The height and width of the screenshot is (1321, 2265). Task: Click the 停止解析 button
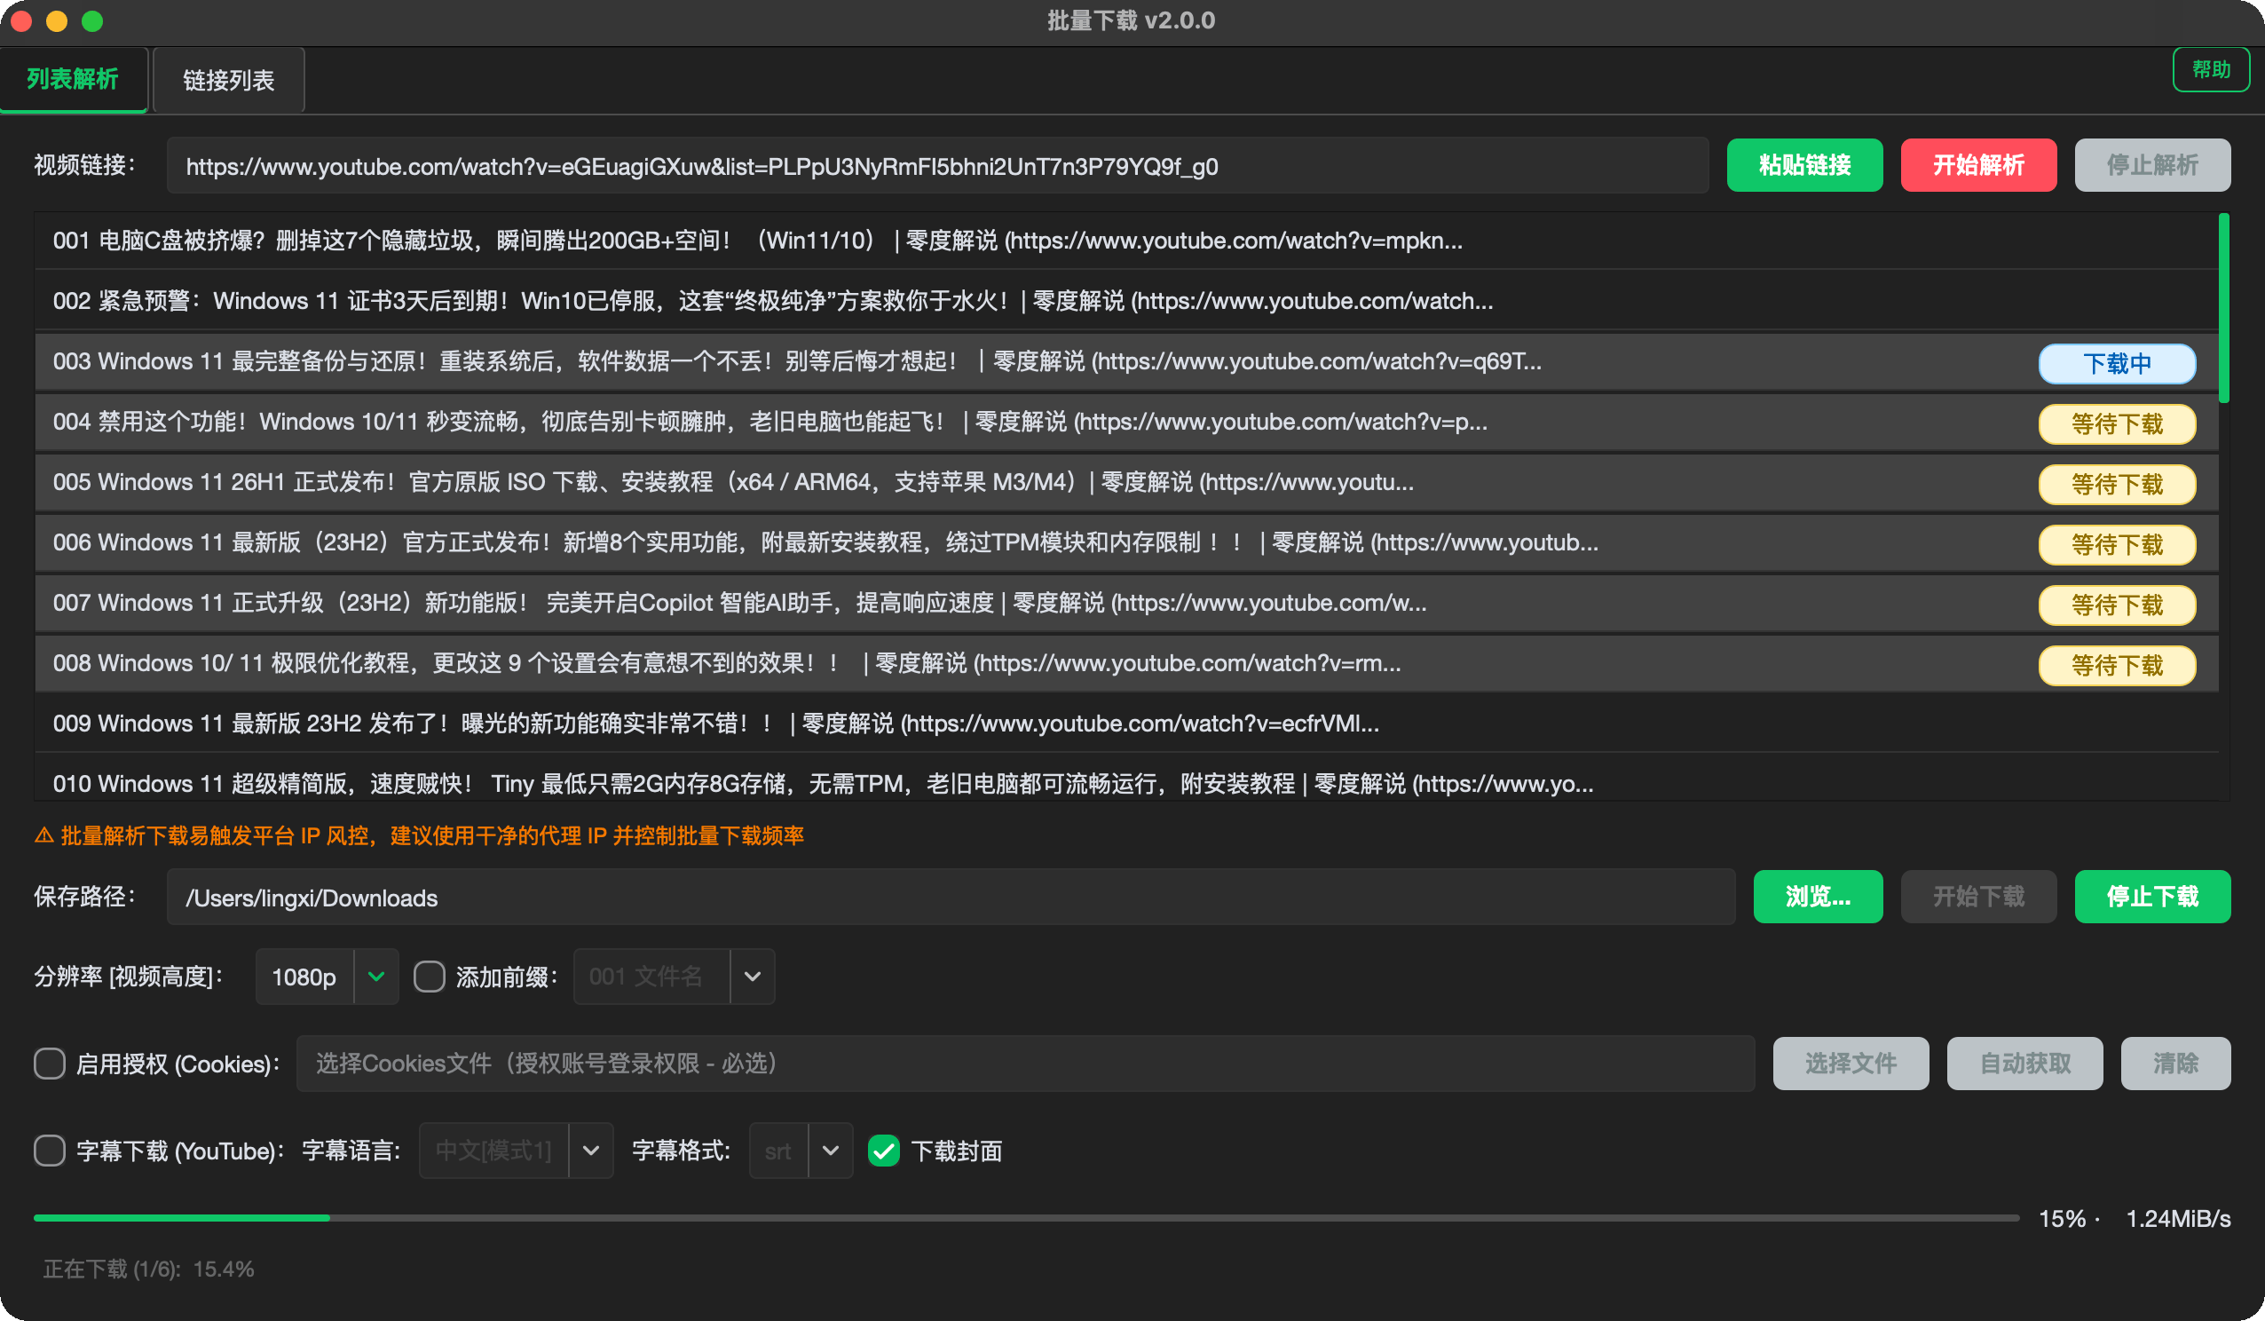[x=2151, y=165]
